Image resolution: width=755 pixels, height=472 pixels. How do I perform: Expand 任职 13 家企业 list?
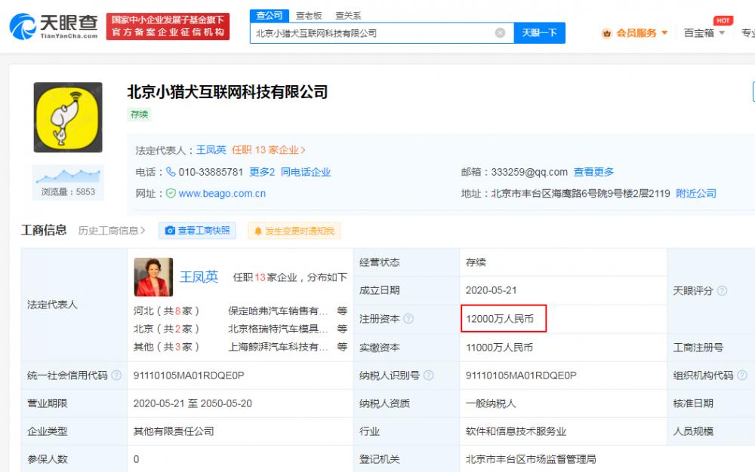268,150
